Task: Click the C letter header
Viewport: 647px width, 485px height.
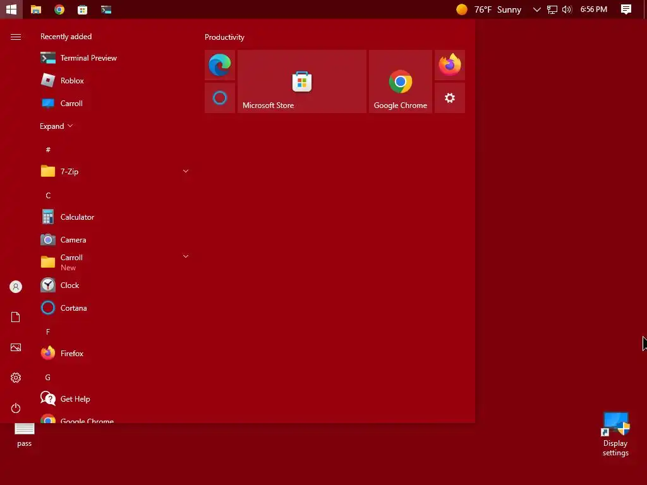Action: point(48,196)
